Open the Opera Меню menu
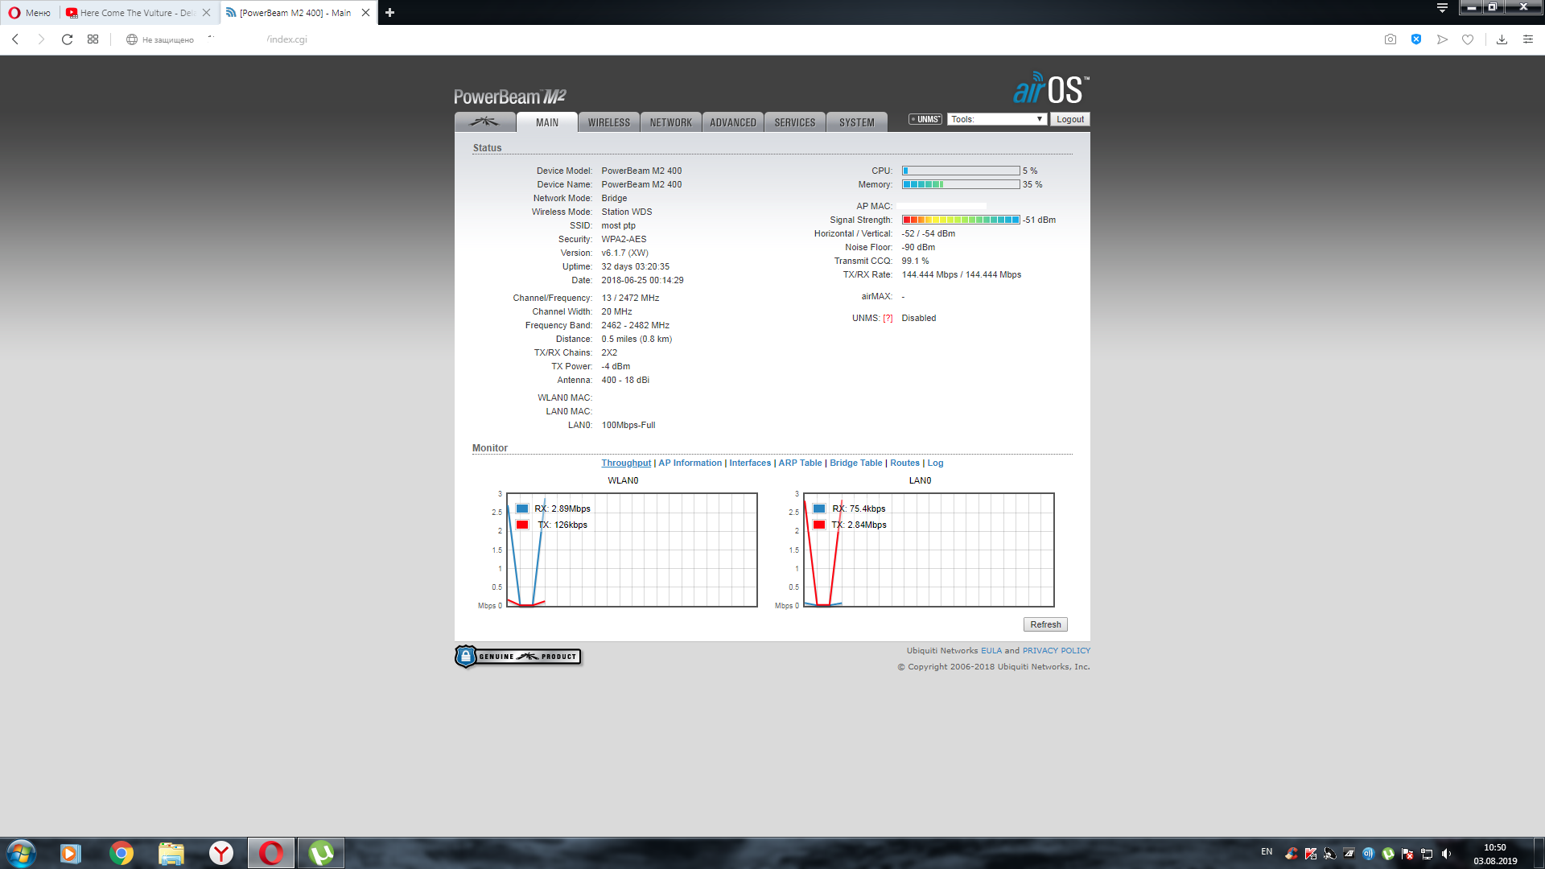 [x=30, y=13]
